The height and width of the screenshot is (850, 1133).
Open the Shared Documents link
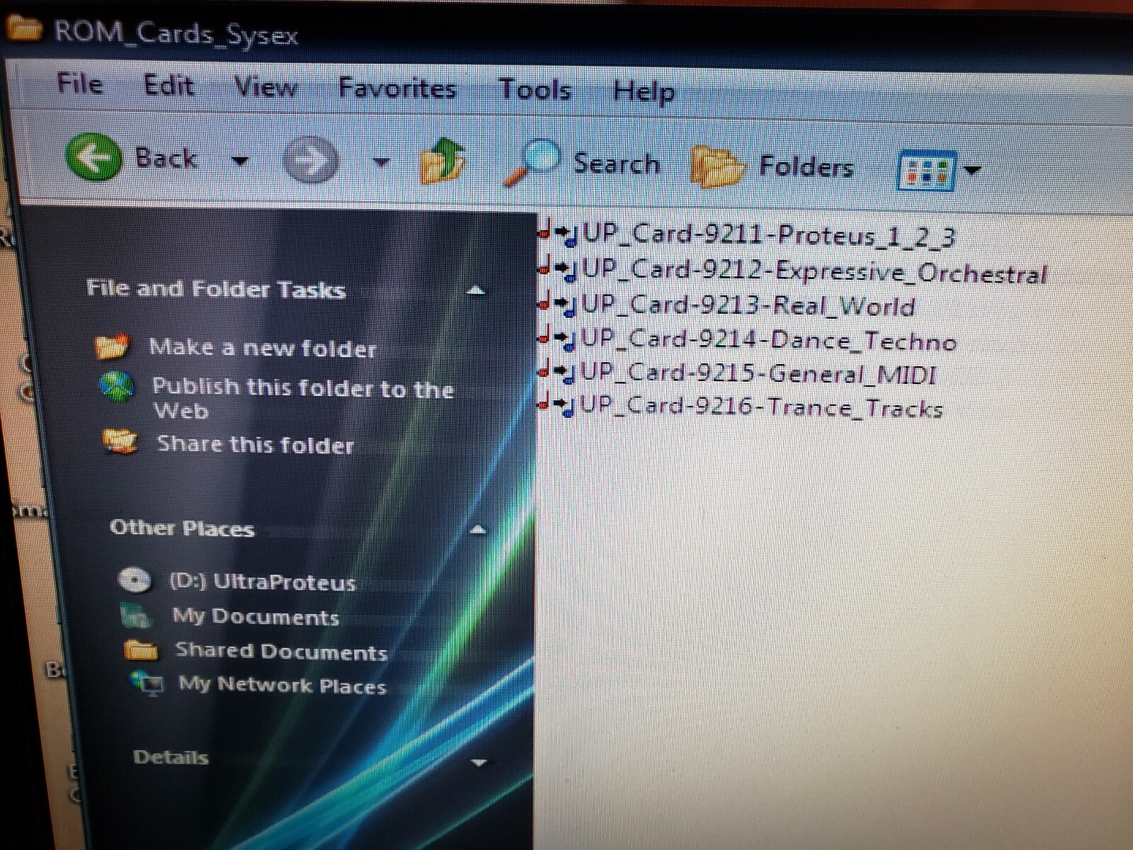pos(281,651)
